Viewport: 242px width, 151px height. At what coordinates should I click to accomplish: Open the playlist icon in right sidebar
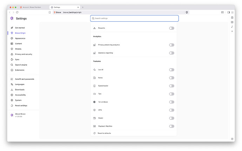[232, 27]
